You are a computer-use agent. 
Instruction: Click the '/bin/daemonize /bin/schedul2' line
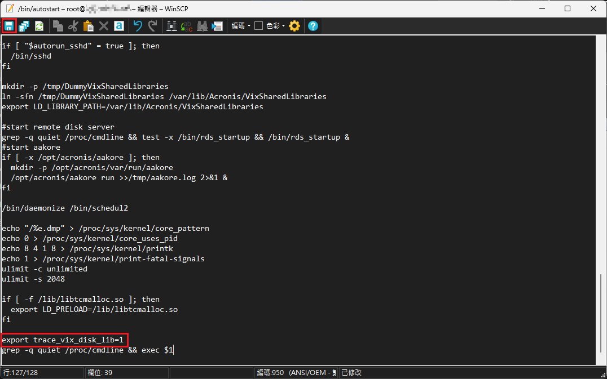[x=65, y=208]
